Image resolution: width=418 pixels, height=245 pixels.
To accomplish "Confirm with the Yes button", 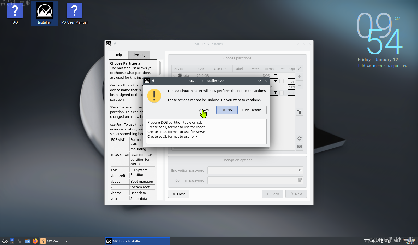I will pos(204,110).
